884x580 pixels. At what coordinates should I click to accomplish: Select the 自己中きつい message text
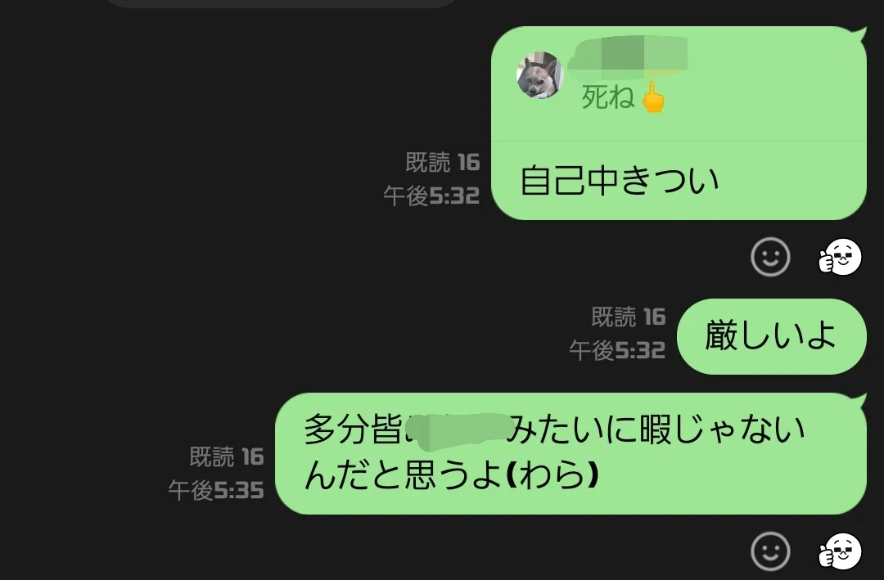tap(619, 180)
